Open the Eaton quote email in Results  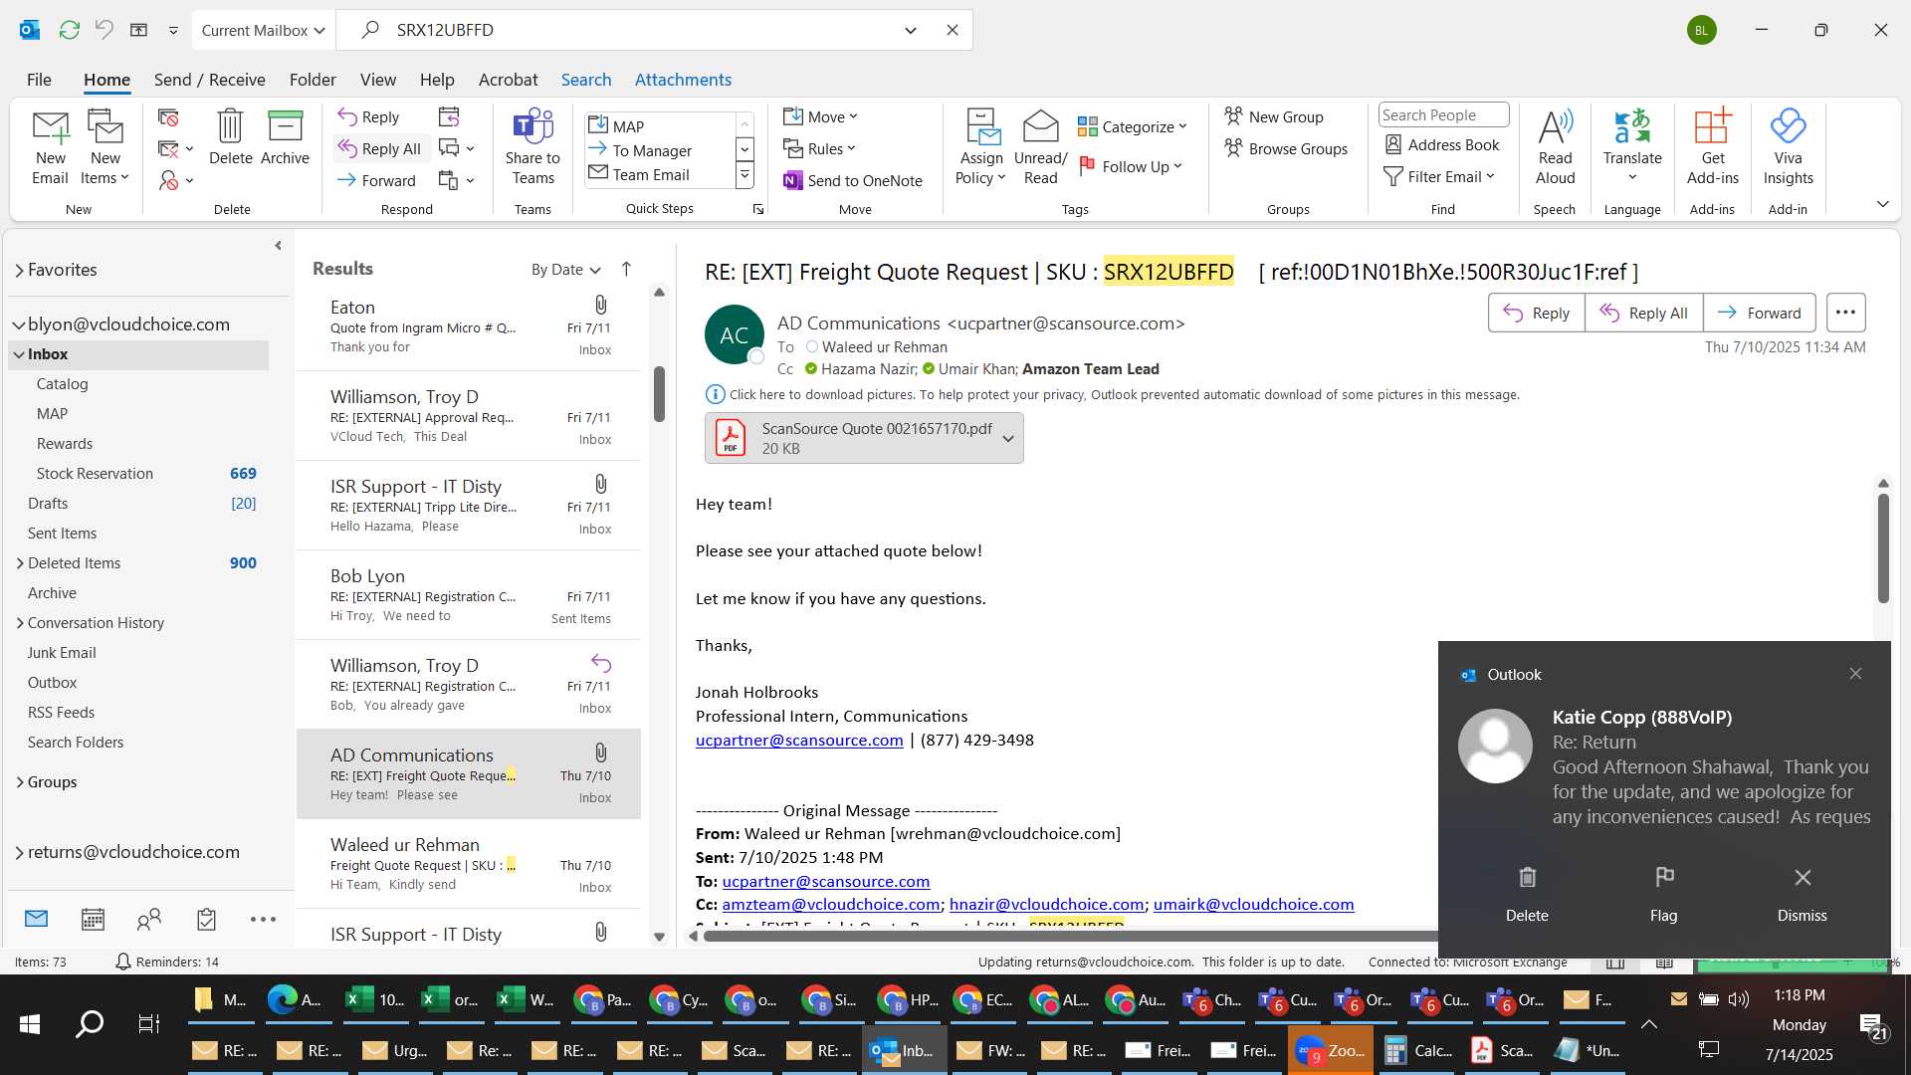(x=469, y=326)
